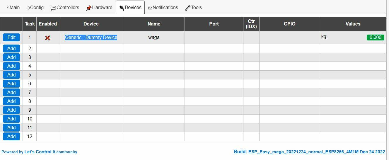The image size is (389, 160).
Task: Click the ESP_Easy build version text
Action: (x=309, y=152)
